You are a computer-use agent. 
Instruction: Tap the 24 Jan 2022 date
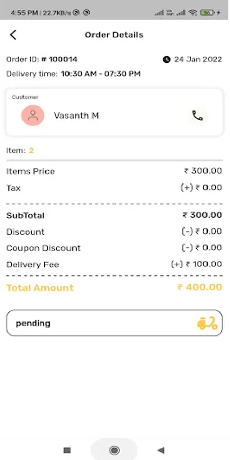(x=198, y=60)
